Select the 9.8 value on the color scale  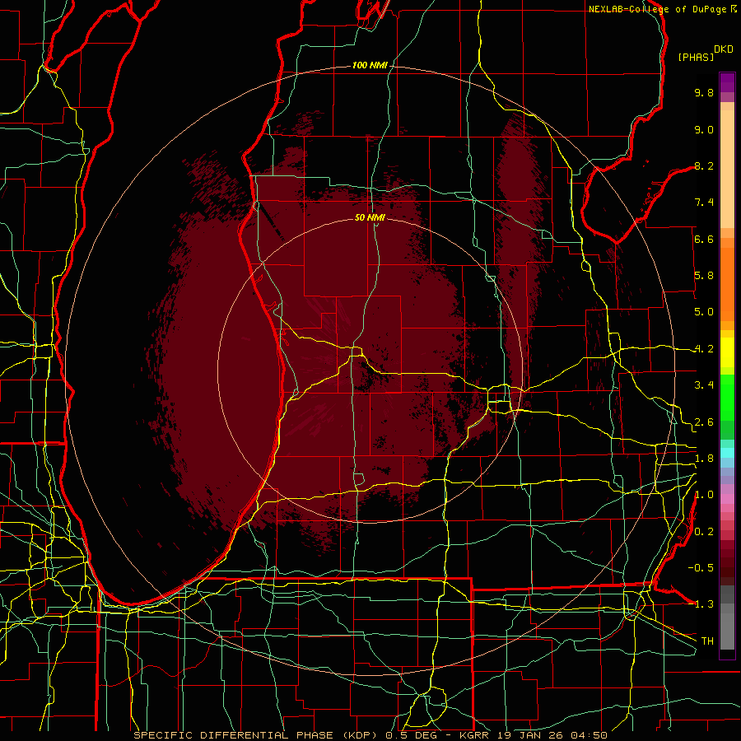tap(704, 92)
